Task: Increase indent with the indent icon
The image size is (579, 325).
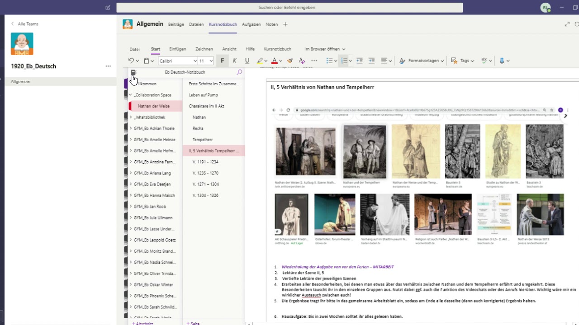Action: 371,61
